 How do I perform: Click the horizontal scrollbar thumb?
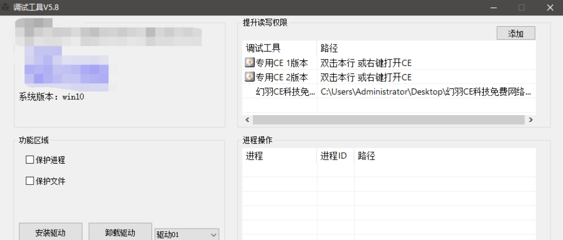click(388, 120)
